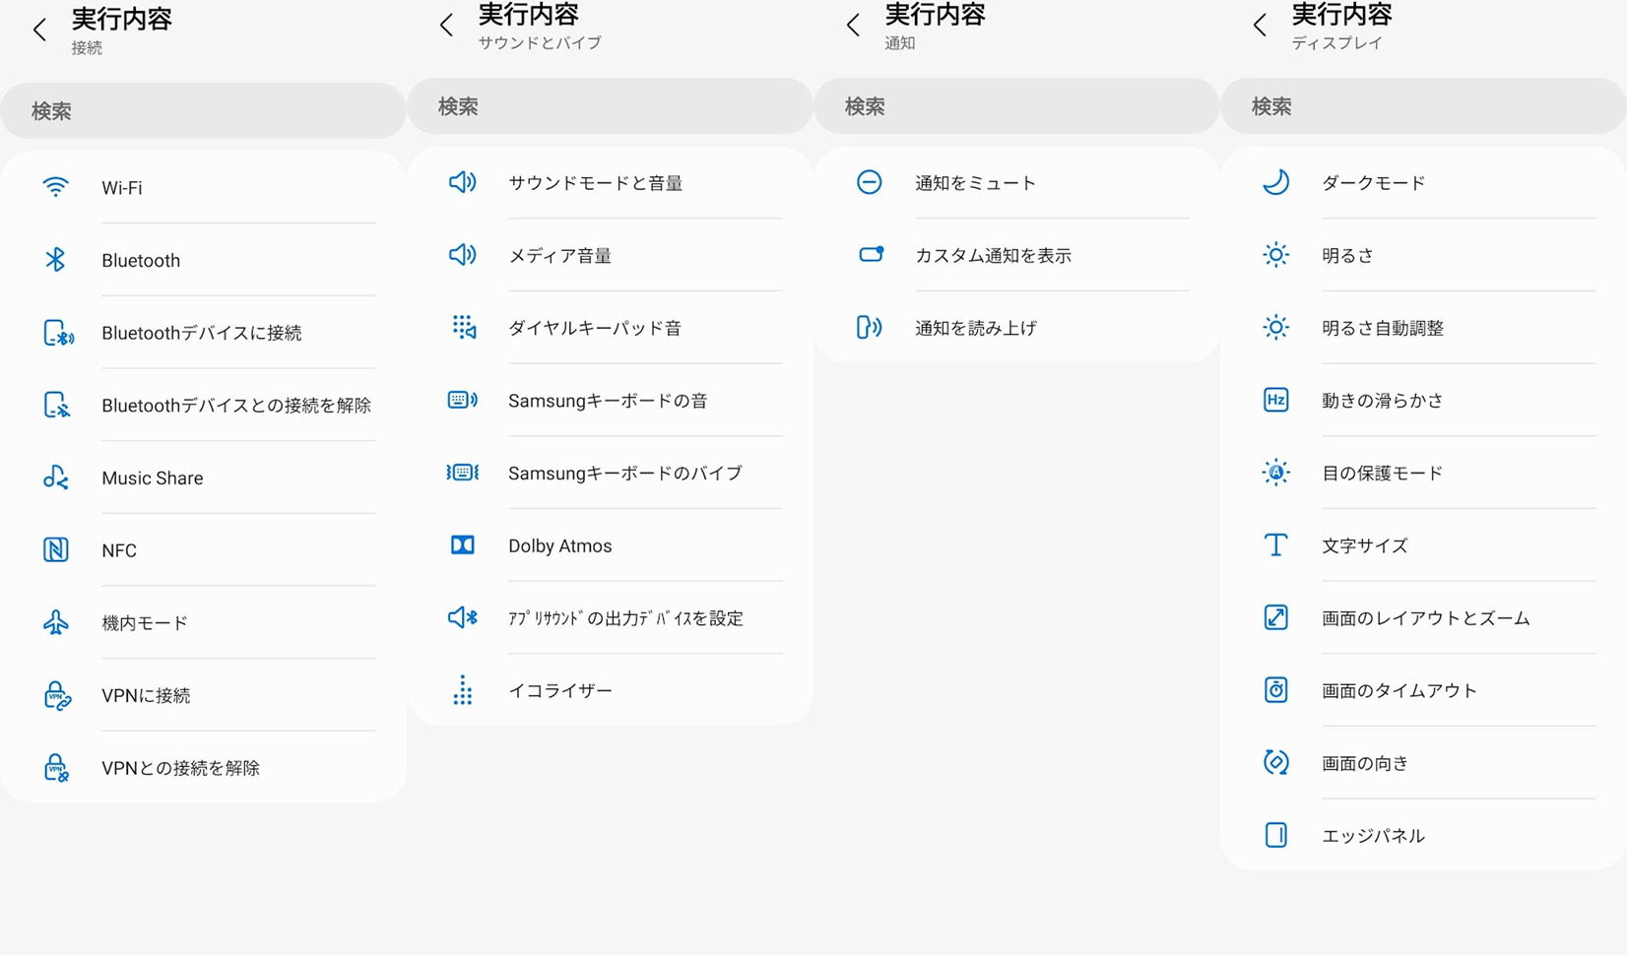Click the Samsungキーボードの音 keyboard icon
Viewport: 1627px width, 955px height.
click(x=463, y=400)
